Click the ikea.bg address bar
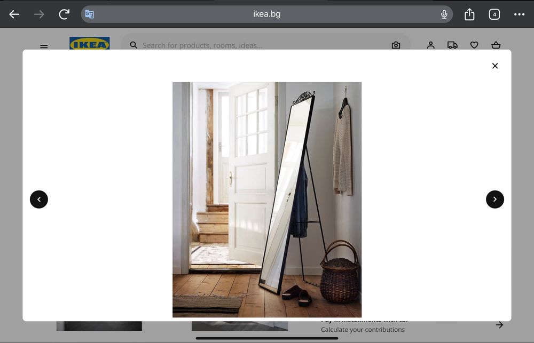The width and height of the screenshot is (534, 343). point(266,14)
